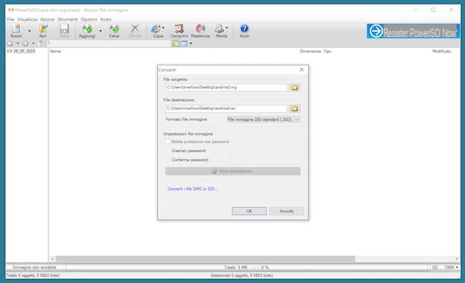Open the Apri toolbar icon
Viewport: 465px width, 283px height.
pyautogui.click(x=43, y=30)
